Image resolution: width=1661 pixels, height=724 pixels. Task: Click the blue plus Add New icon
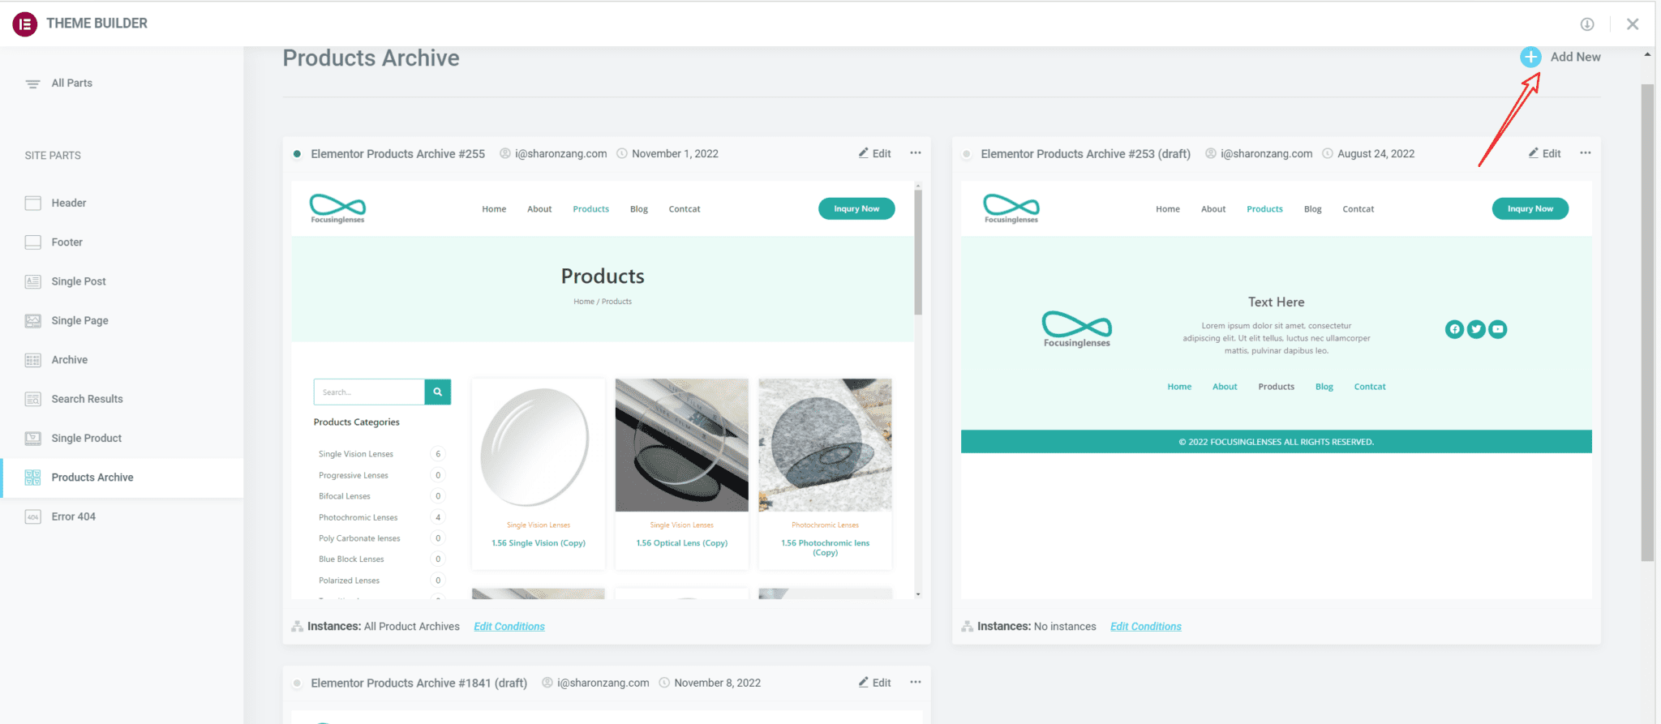(1530, 57)
